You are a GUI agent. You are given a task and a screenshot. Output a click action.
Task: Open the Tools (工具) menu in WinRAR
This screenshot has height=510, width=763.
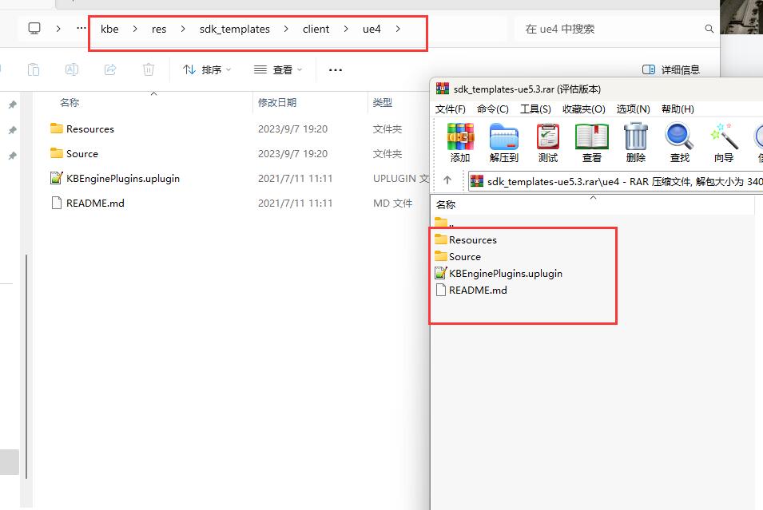[x=535, y=109]
